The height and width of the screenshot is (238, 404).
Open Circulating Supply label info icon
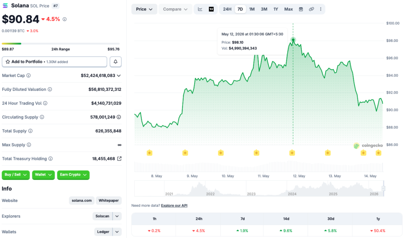(x=42, y=117)
